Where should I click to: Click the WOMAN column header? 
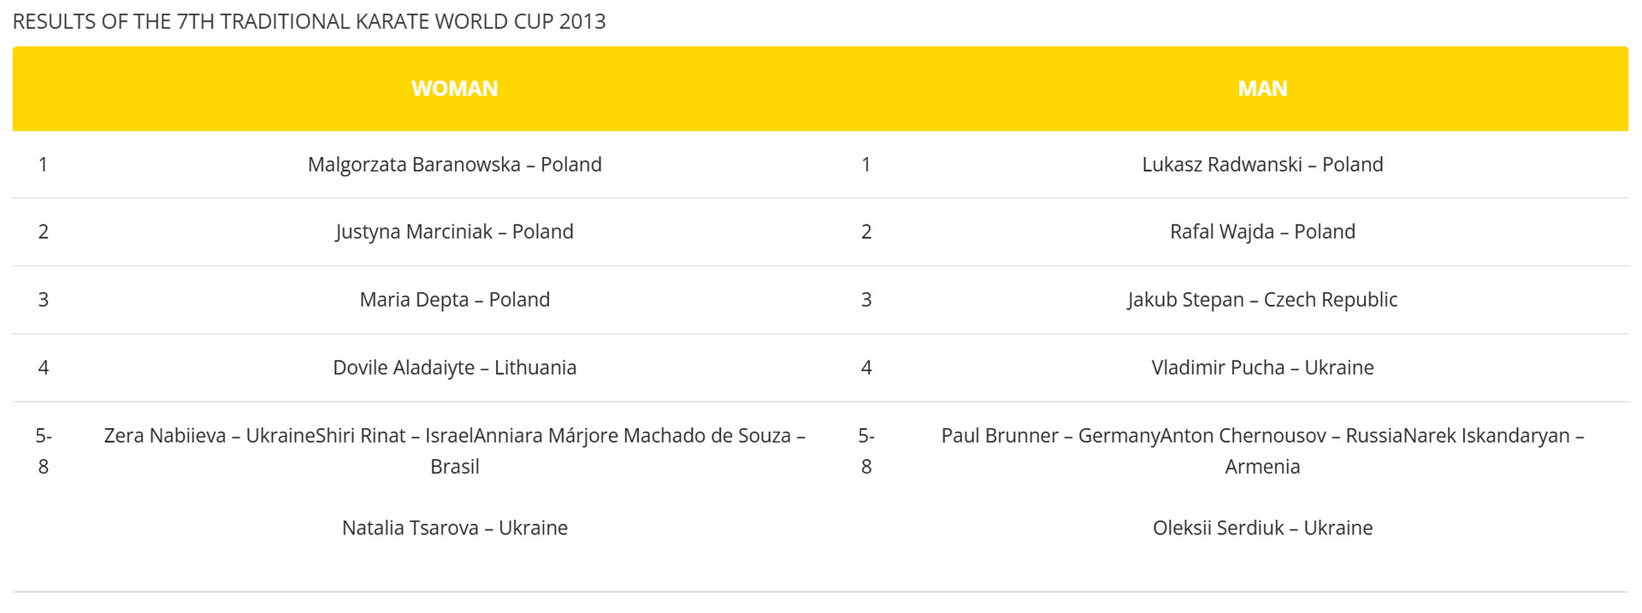click(x=454, y=89)
